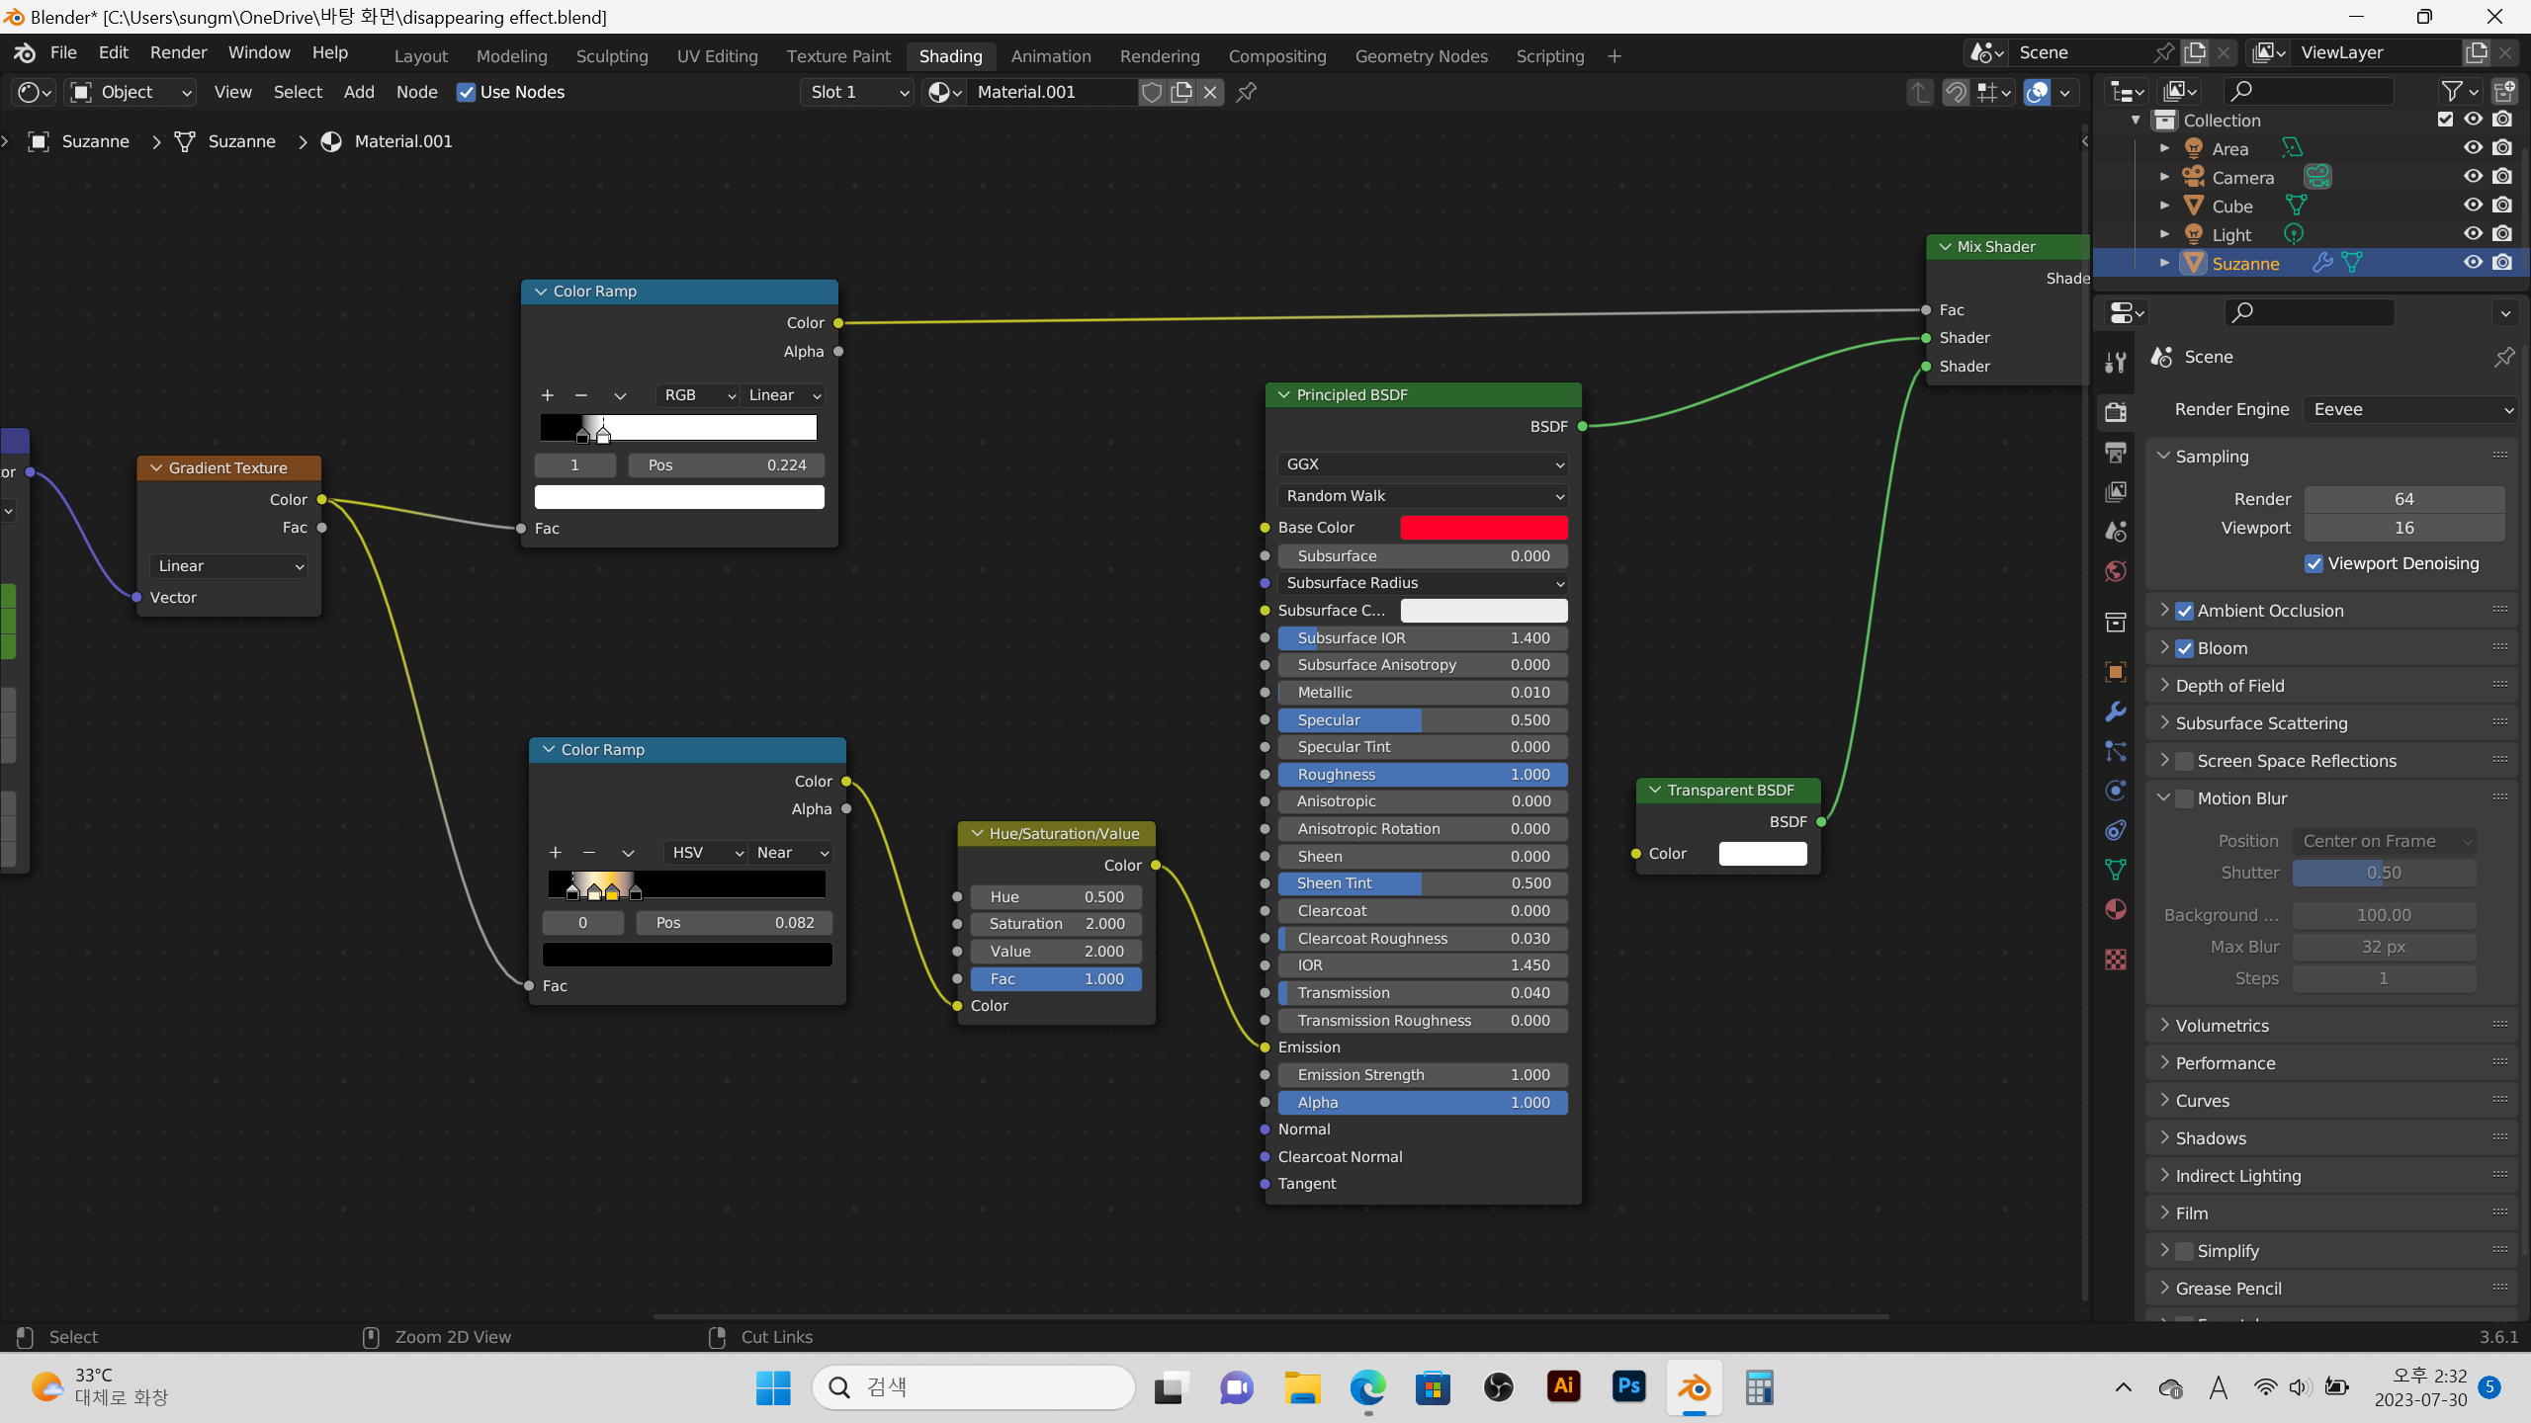Uncheck the Use Nodes checkbox
Screen dimensions: 2531x1423
click(x=466, y=92)
